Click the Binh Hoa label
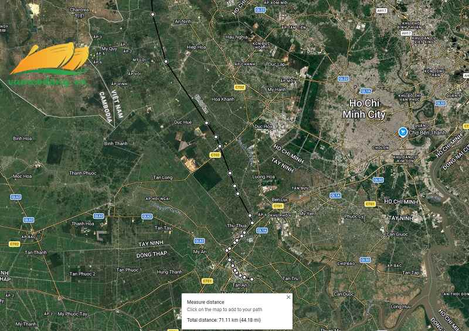This screenshot has height=331, width=469. click(x=22, y=139)
